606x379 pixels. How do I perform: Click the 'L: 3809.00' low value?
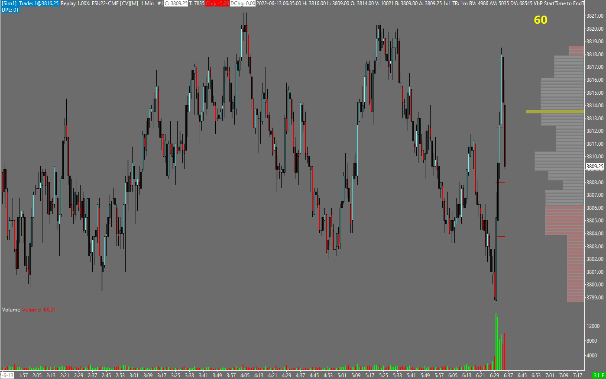[x=338, y=3]
